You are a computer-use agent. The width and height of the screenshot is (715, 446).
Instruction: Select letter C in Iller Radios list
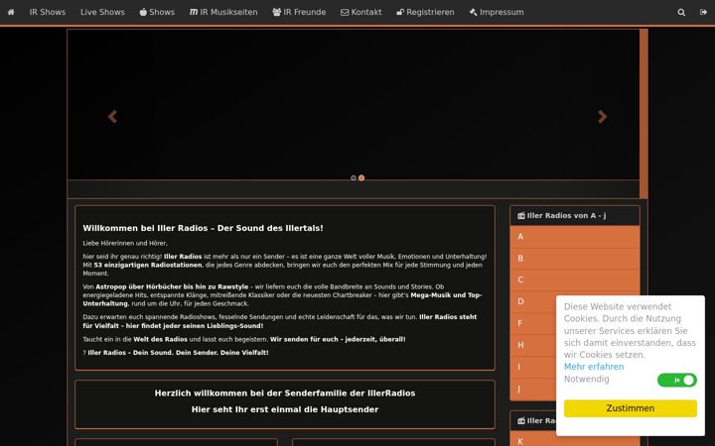pos(575,279)
